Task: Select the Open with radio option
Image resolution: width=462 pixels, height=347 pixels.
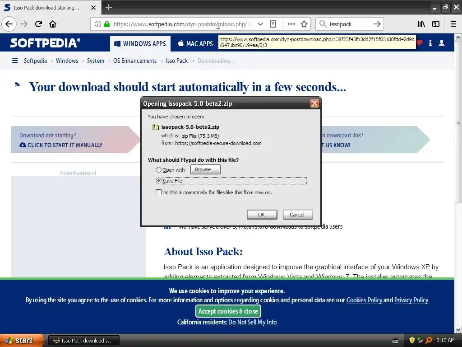Action: pyautogui.click(x=158, y=170)
